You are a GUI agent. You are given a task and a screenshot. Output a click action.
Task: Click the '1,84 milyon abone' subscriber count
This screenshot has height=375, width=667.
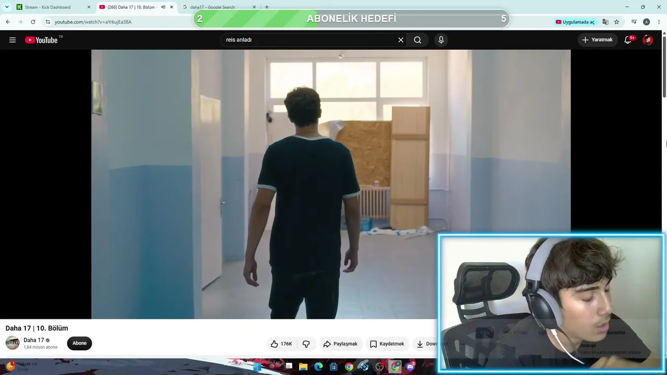click(40, 347)
